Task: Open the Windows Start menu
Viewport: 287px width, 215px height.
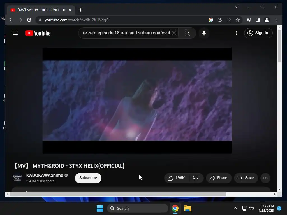Action: pos(100,208)
